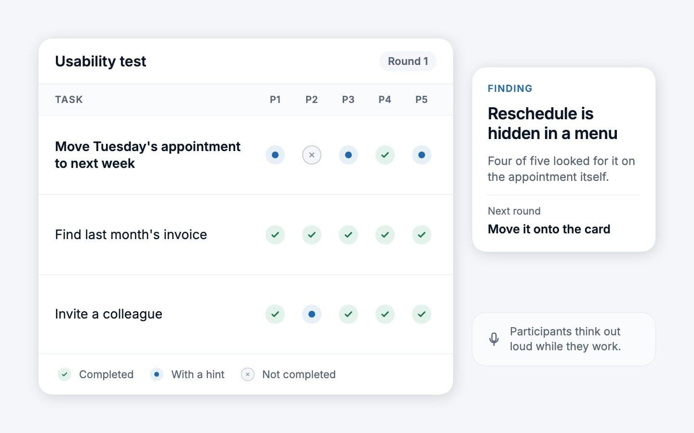Click P5 hint dot for Move Tuesday's appointment
Screen dimensions: 694x433
[422, 155]
